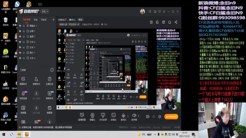The width and height of the screenshot is (246, 138).
Task: Open the 房管助手 tool
Action: tap(36, 81)
